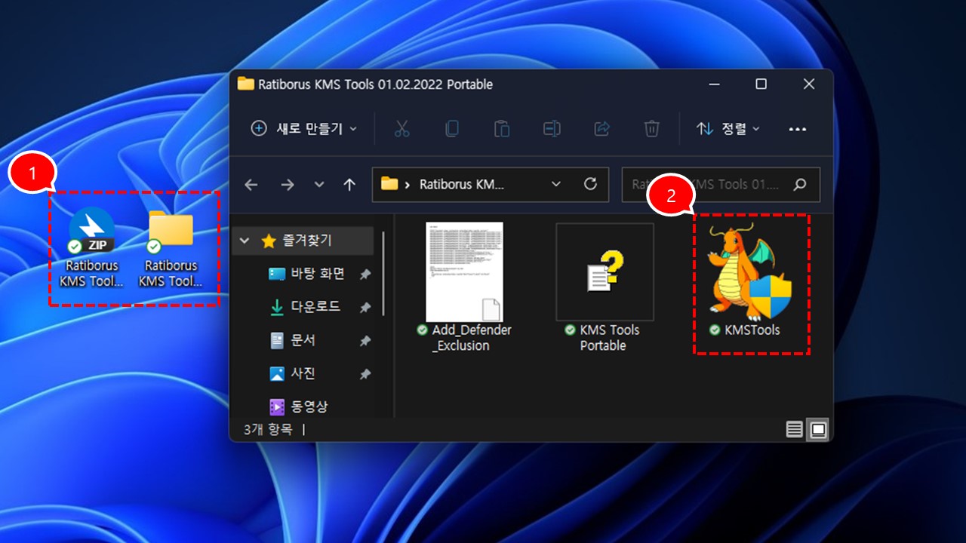Viewport: 966px width, 543px height.
Task: Click the sidebar vertical scrollbar
Action: pos(384,273)
